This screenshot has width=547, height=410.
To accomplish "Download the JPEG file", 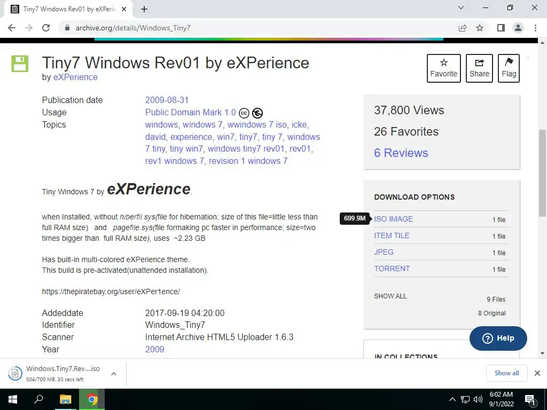I will 384,252.
